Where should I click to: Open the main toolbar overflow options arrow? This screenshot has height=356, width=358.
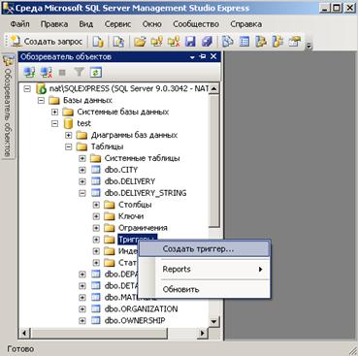(309, 47)
